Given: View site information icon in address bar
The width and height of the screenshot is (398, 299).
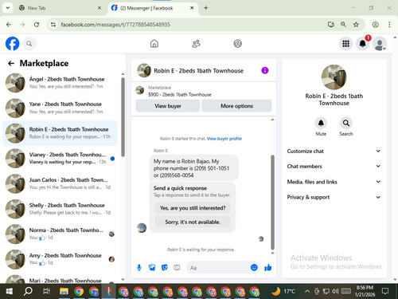Looking at the screenshot, I should [53, 25].
